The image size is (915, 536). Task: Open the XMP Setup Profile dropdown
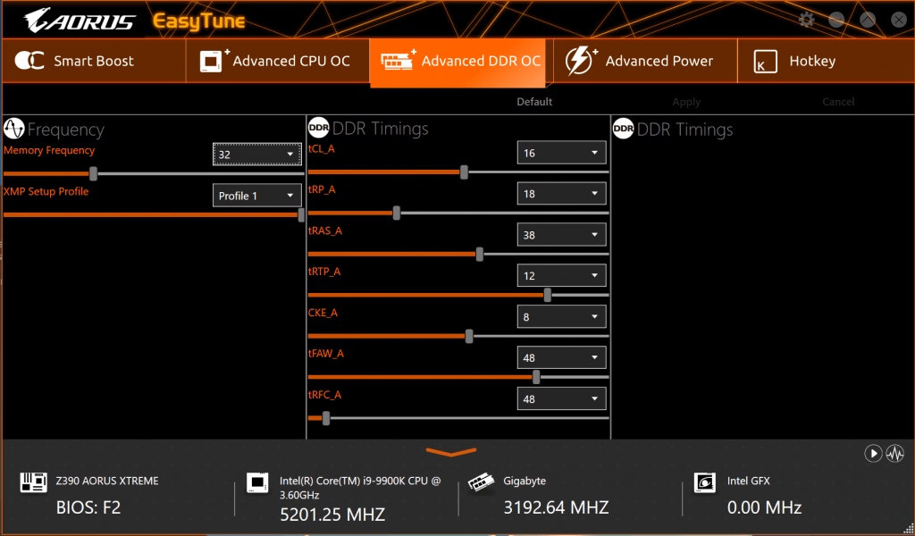click(256, 196)
